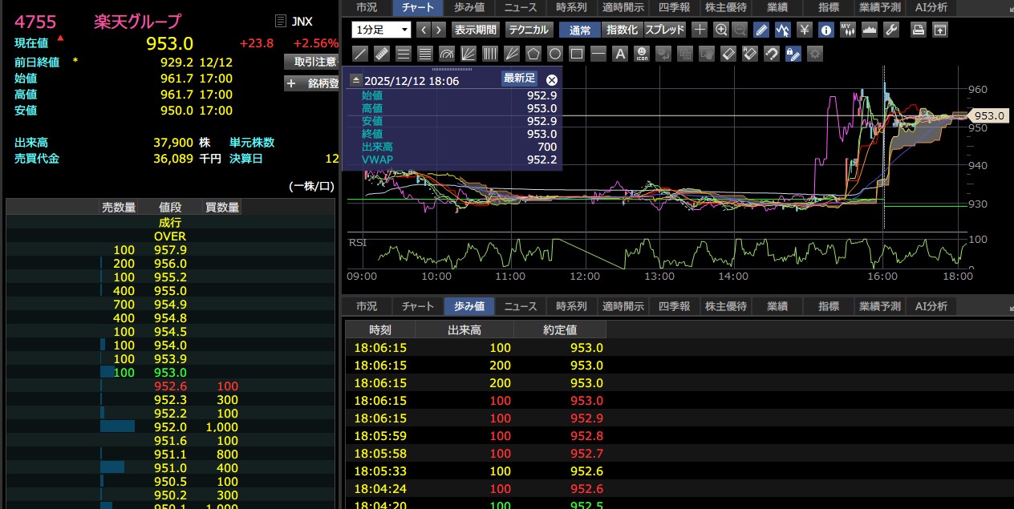Screen dimensions: 1014x509
Task: Click the mountain area chart icon
Action: coord(869,30)
